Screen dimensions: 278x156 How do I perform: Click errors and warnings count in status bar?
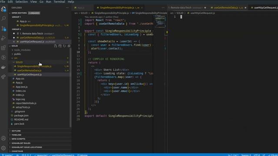pyautogui.click(x=26, y=155)
